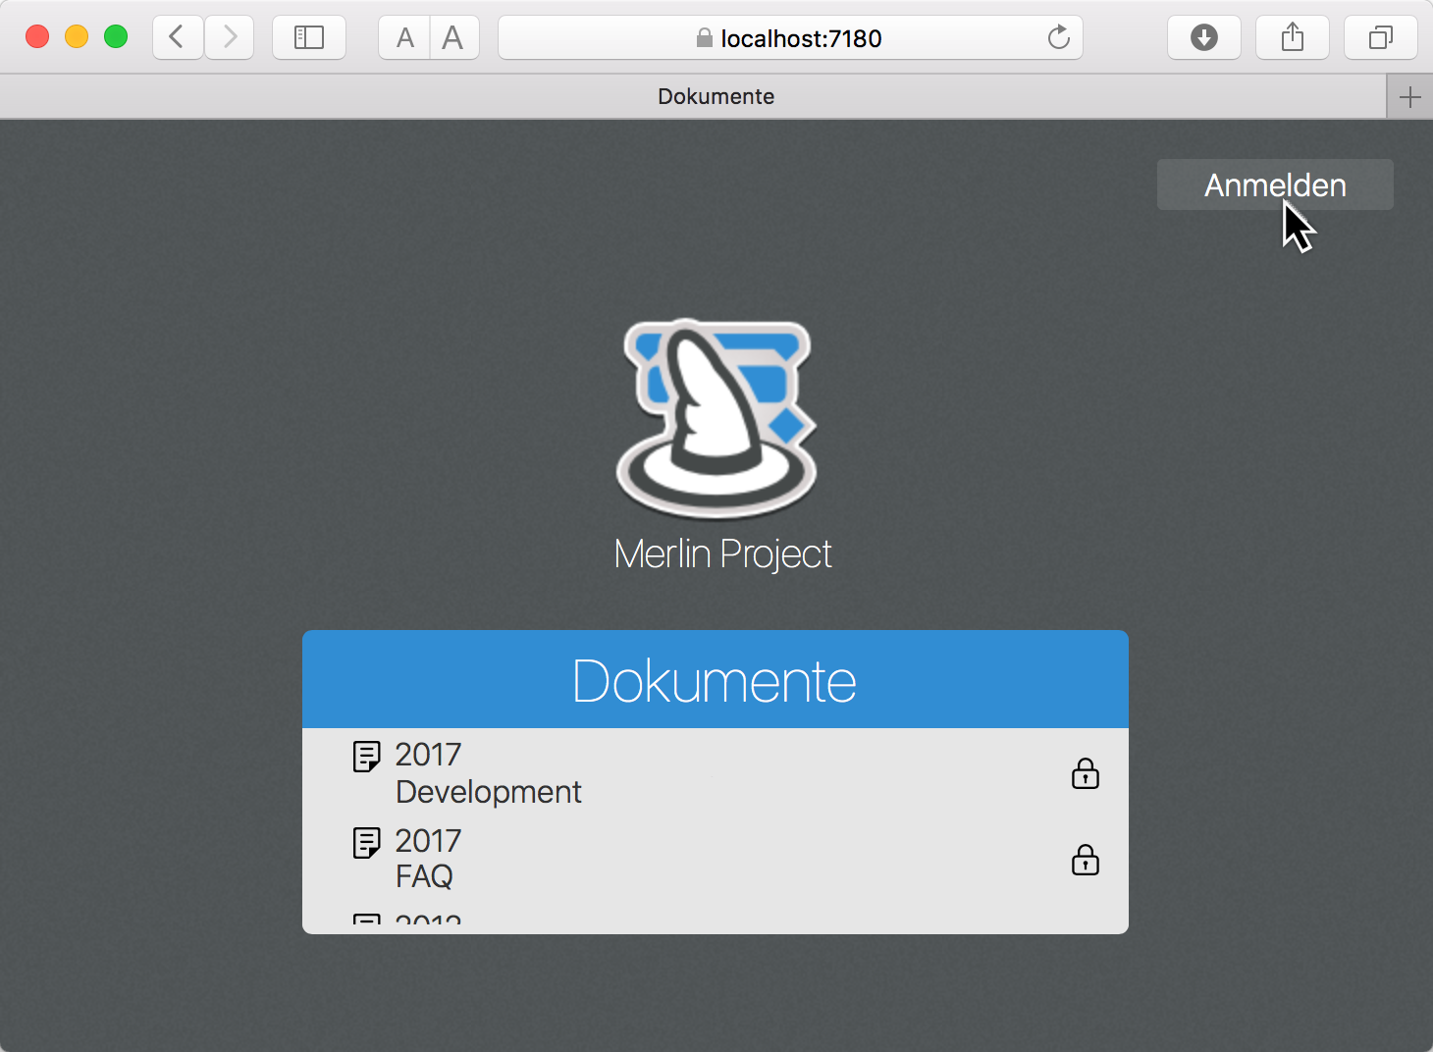Screen dimensions: 1433x1052
Task: Click the padlock icon in address bar
Action: coord(704,38)
